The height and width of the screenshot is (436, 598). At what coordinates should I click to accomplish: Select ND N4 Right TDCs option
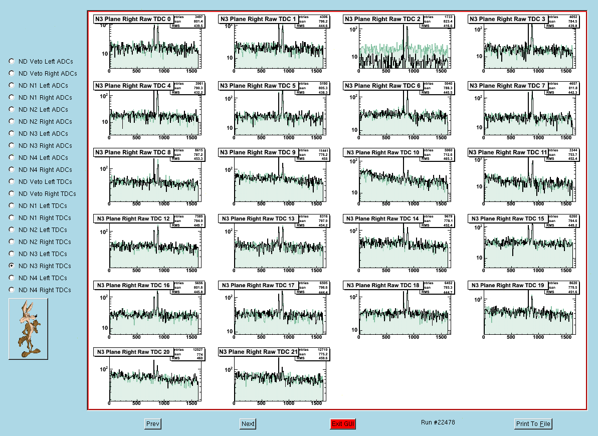click(x=12, y=290)
